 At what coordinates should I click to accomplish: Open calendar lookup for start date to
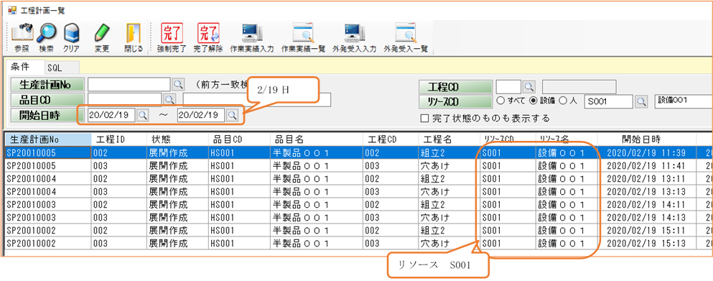pyautogui.click(x=232, y=115)
